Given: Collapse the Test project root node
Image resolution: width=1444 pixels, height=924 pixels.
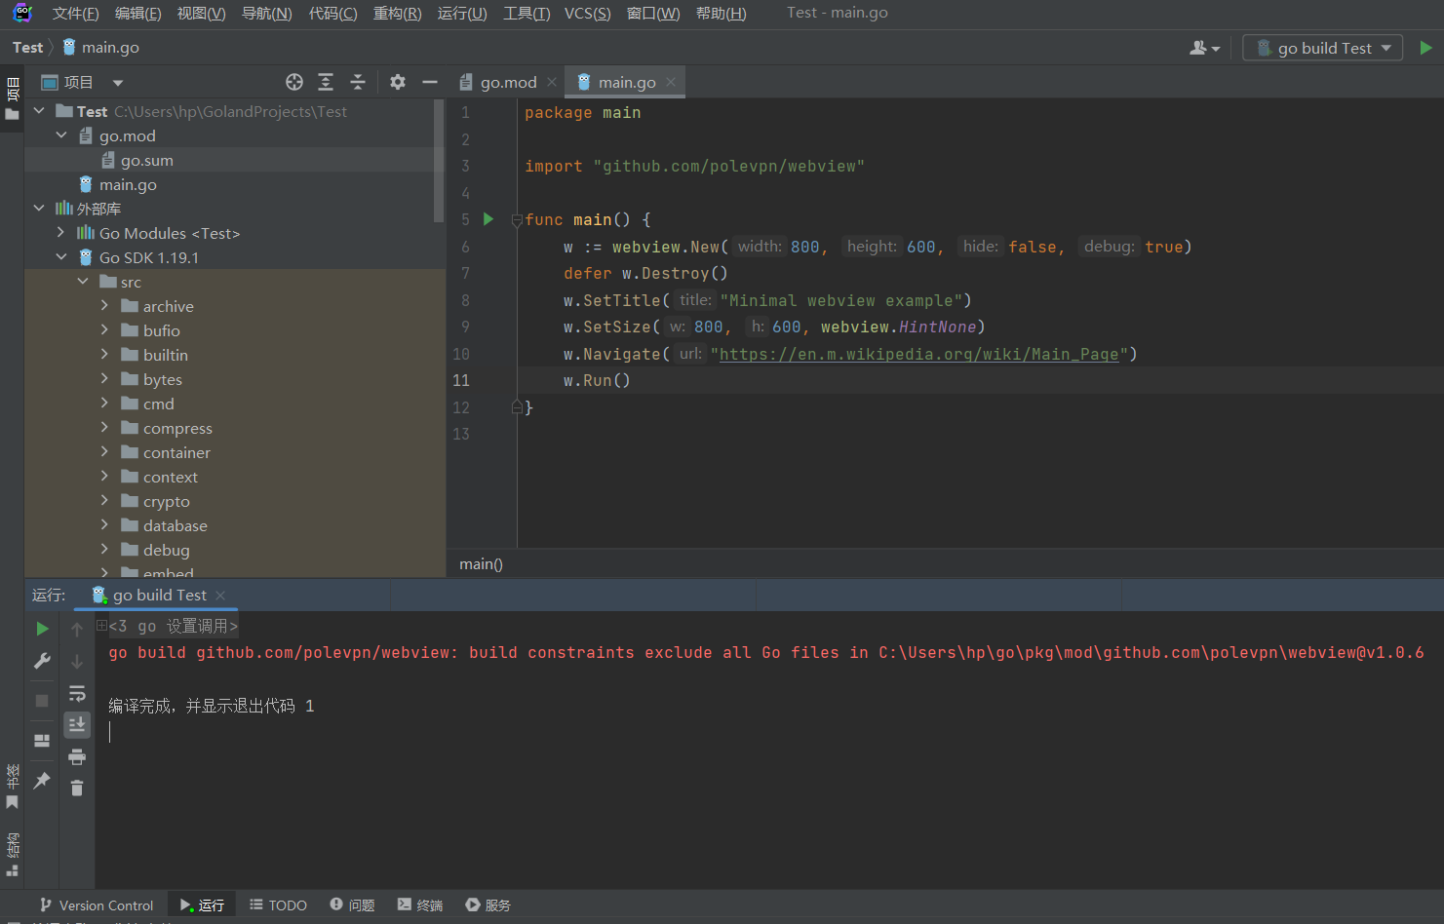Looking at the screenshot, I should (39, 111).
